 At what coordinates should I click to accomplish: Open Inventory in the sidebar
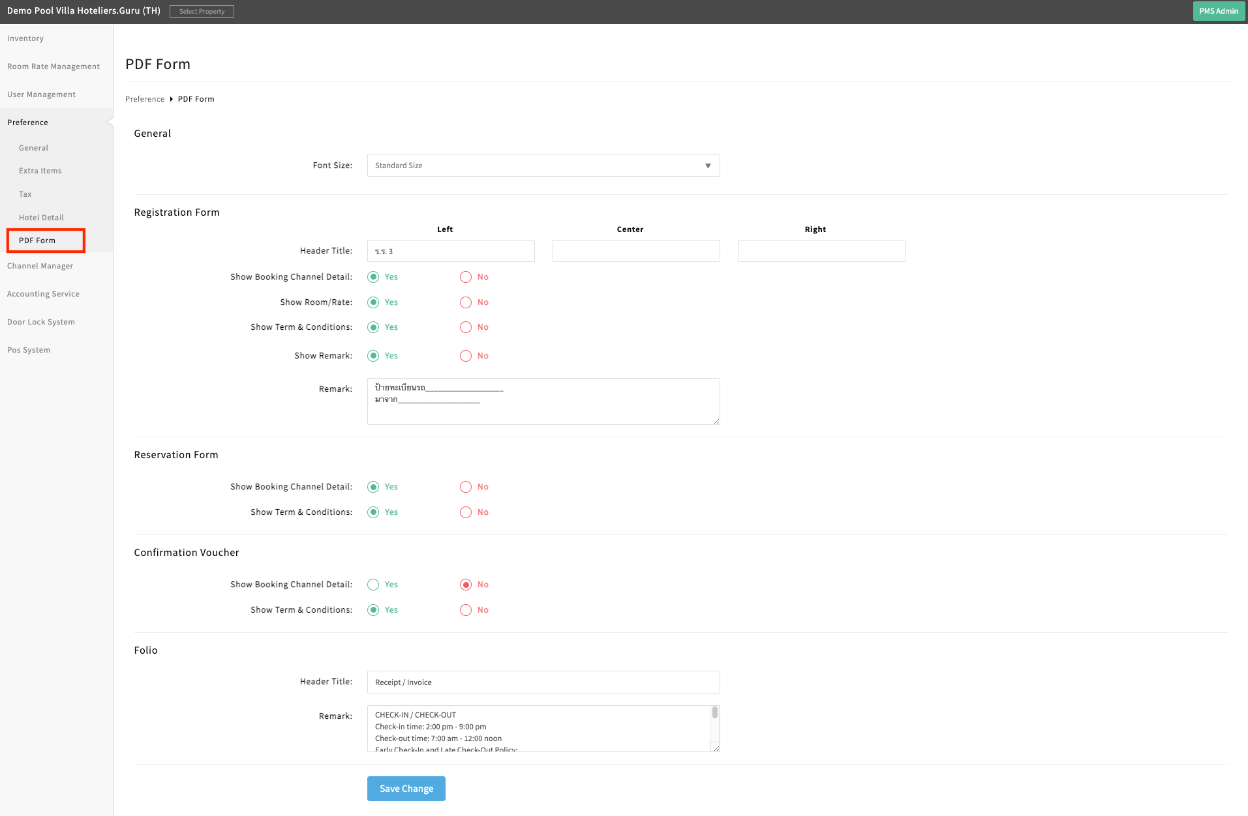[25, 38]
